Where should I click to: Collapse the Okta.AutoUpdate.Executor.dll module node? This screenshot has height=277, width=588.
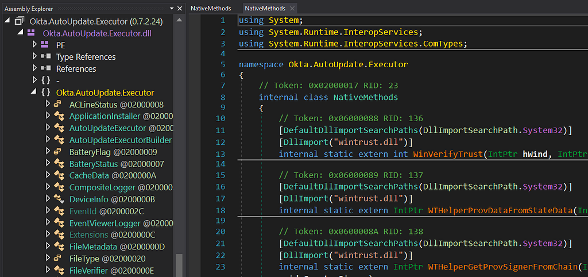coord(21,33)
